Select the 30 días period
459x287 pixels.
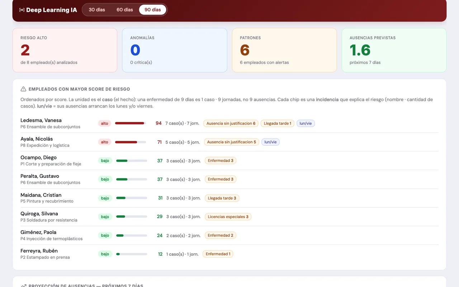point(97,10)
